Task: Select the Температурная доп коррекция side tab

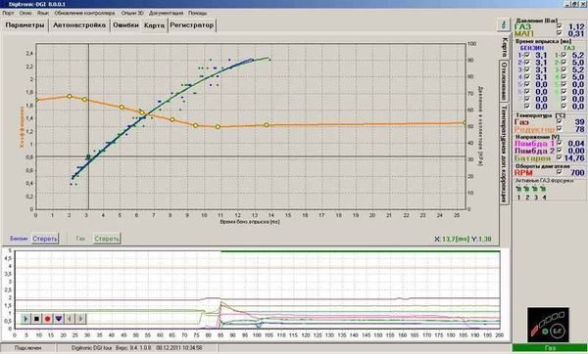Action: (505, 154)
